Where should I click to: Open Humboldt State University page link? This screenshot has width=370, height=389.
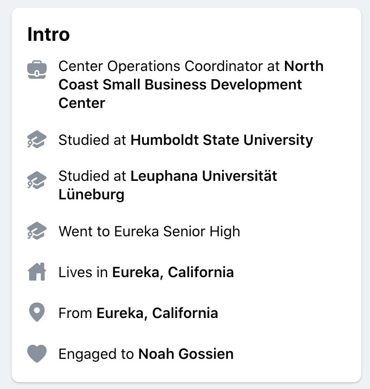click(x=221, y=140)
